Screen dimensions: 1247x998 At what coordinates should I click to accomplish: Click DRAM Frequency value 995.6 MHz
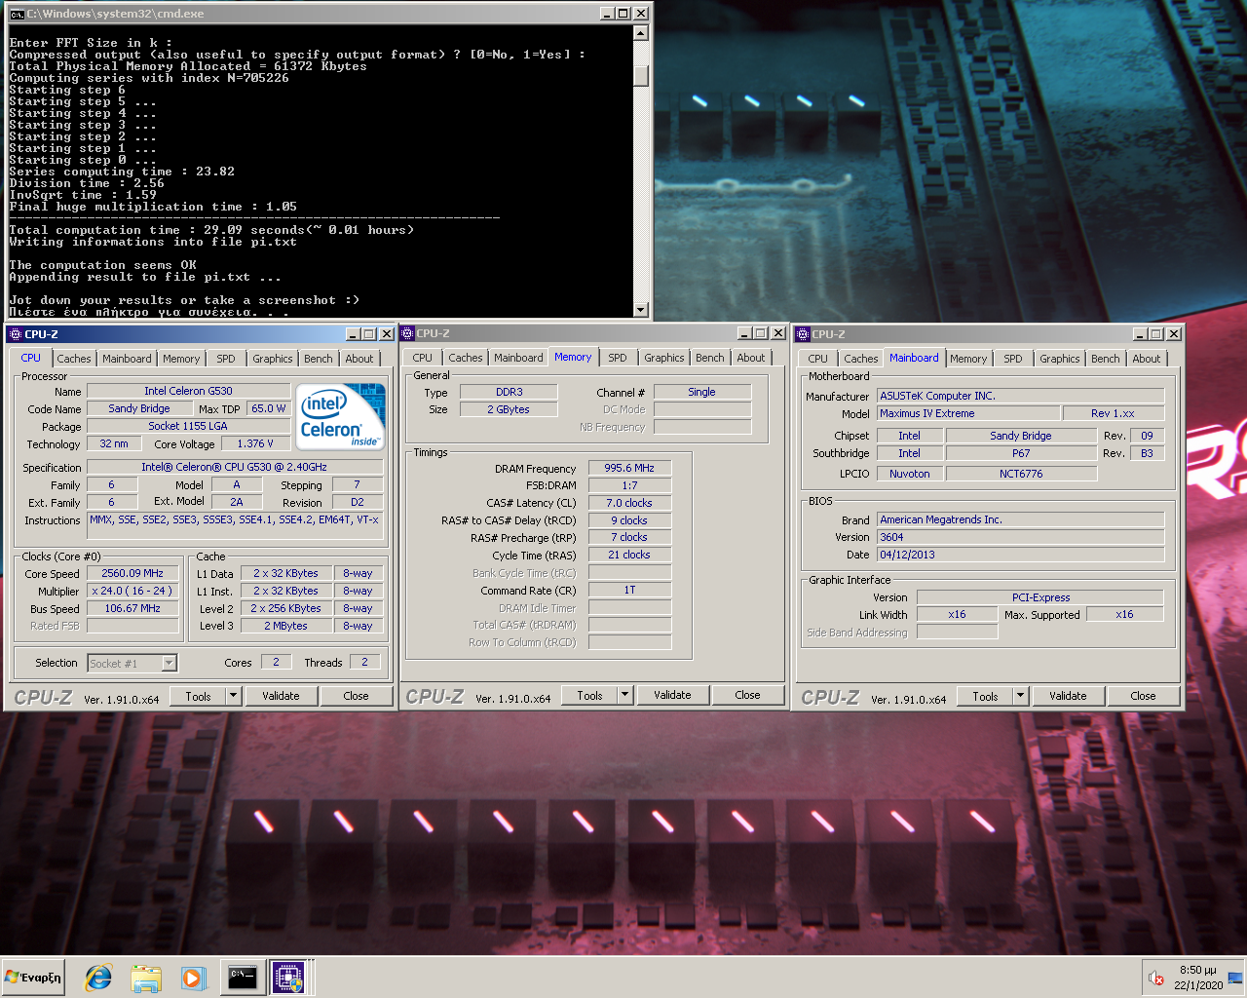(x=629, y=468)
